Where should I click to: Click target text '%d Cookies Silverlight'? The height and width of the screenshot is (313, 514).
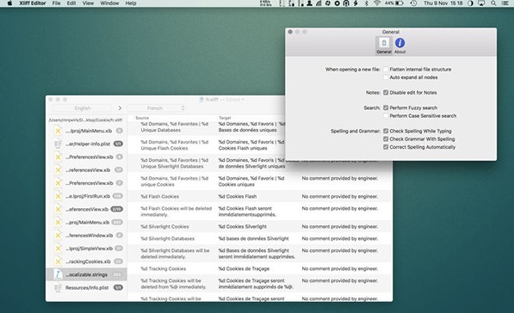(x=242, y=226)
